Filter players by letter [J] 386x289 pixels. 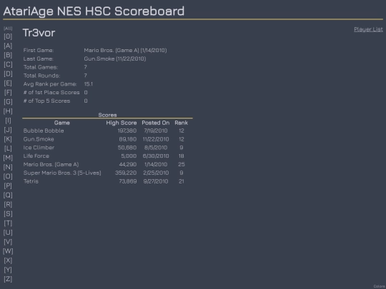(8, 130)
